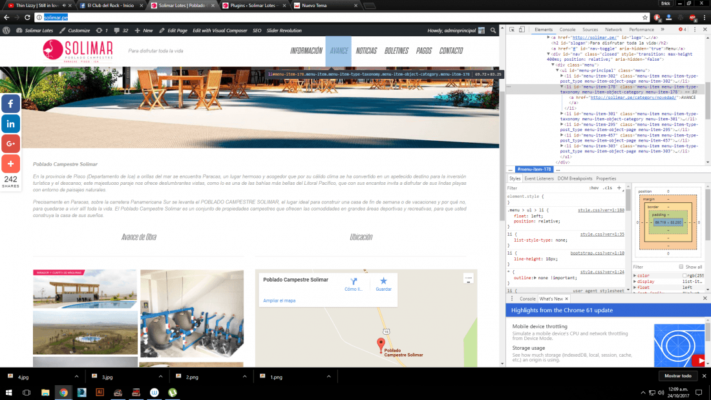Click Customize in the WordPress admin bar

pyautogui.click(x=75, y=30)
